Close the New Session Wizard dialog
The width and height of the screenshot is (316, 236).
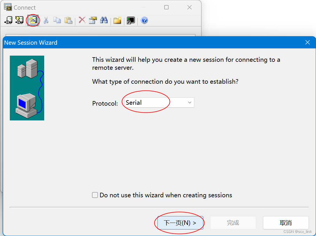[x=307, y=42]
